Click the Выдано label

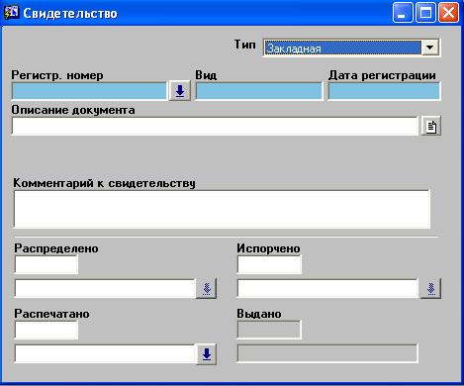tap(259, 314)
